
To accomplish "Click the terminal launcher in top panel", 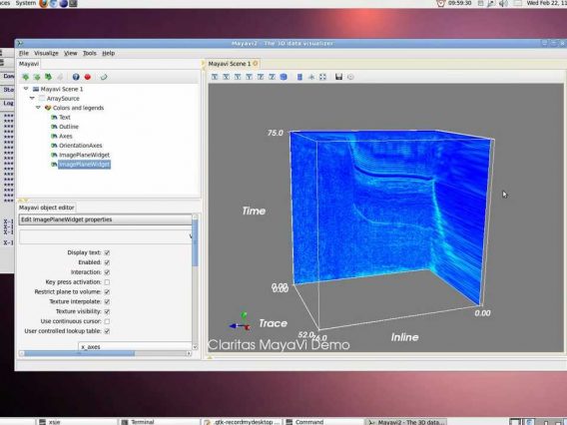I will (73, 3).
